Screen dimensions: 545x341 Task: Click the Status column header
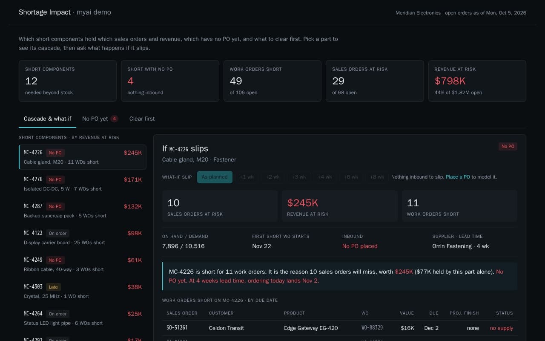pyautogui.click(x=505, y=313)
